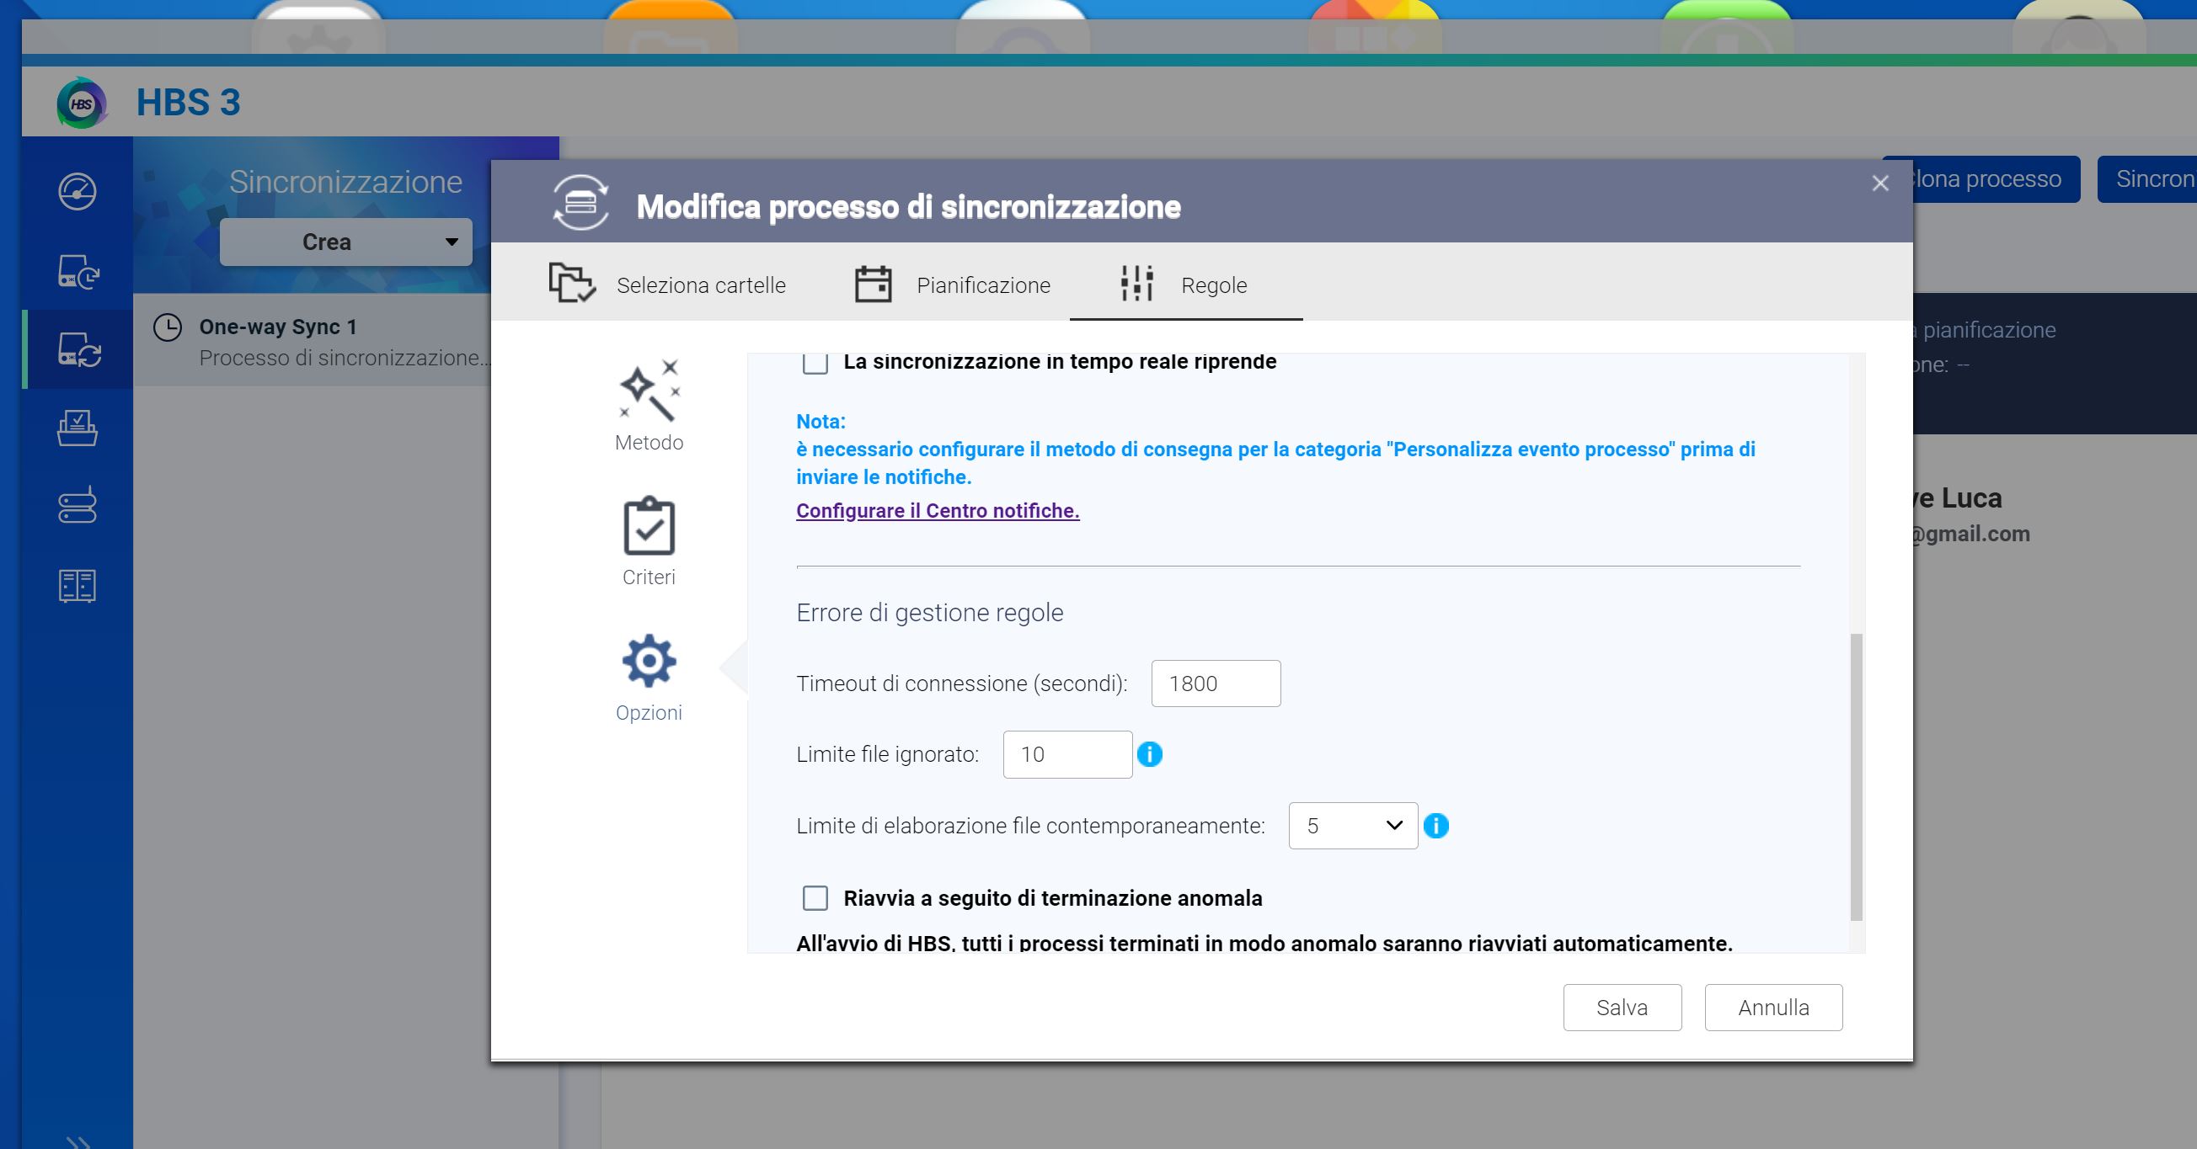Screen dimensions: 2197x1149
Task: Open the Overview dashboard sidebar icon
Action: (x=77, y=191)
